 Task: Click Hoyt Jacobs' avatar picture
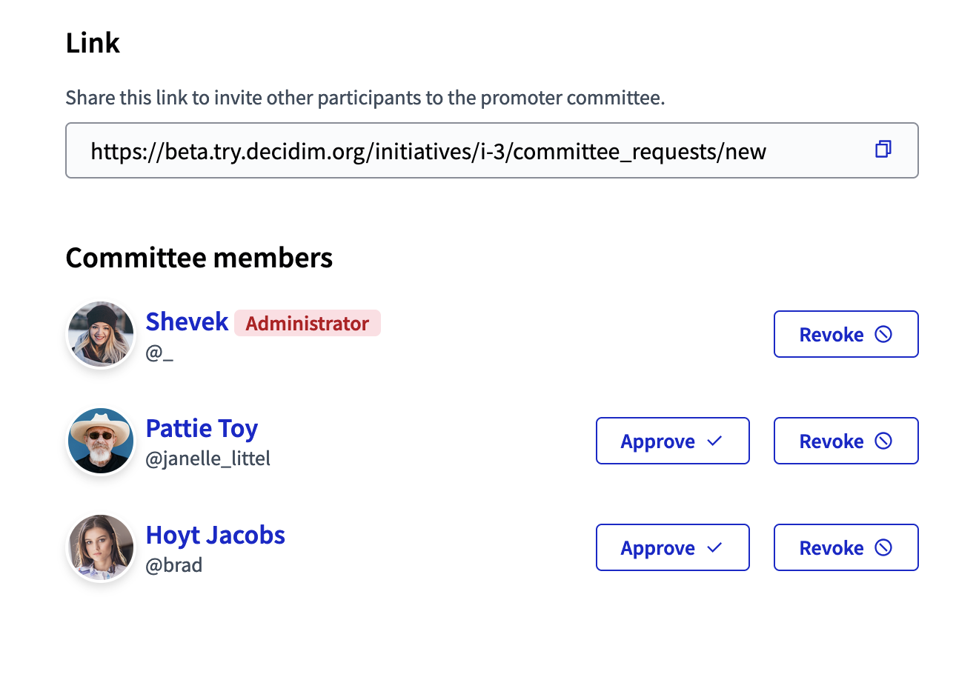click(x=101, y=547)
